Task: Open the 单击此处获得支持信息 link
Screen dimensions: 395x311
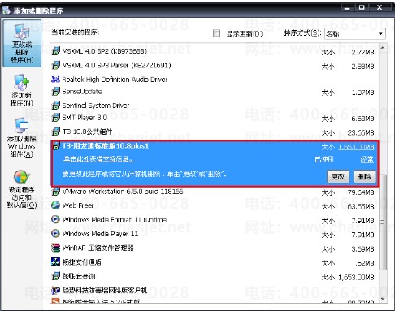Action: pyautogui.click(x=99, y=159)
